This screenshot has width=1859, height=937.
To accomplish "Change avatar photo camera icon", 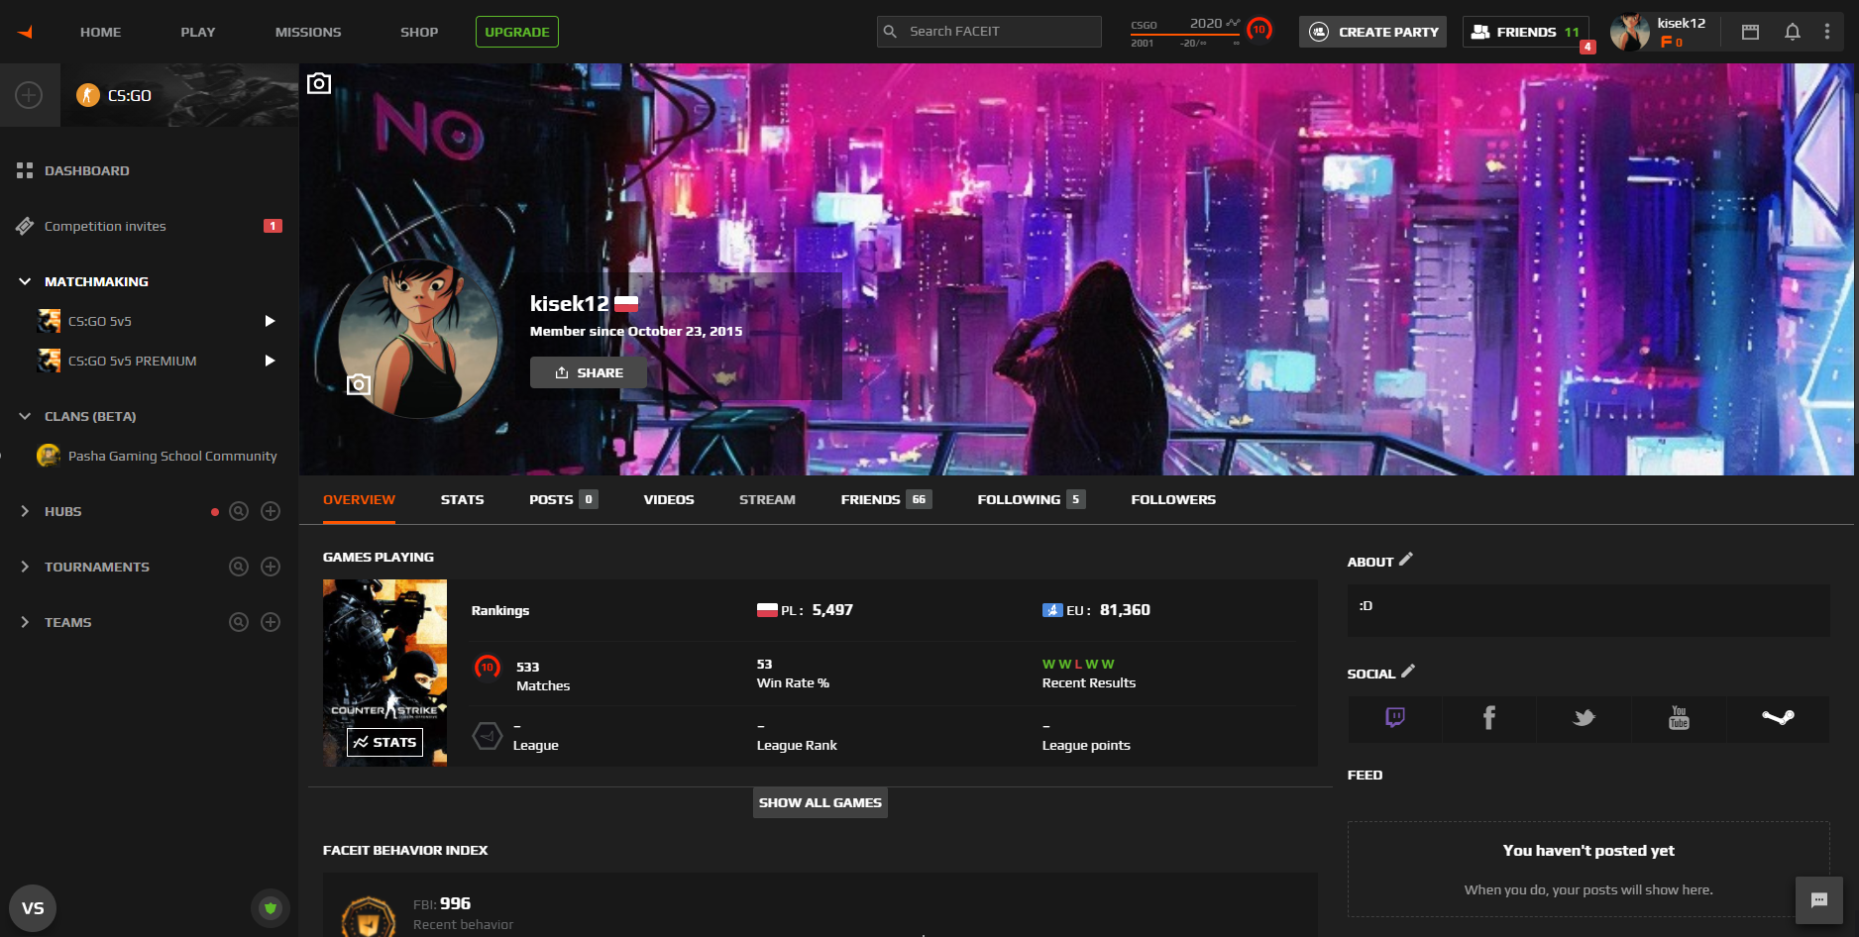I will (x=359, y=384).
